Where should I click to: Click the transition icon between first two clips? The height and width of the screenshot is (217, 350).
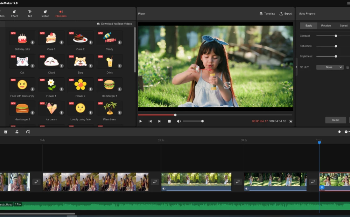pyautogui.click(x=36, y=182)
